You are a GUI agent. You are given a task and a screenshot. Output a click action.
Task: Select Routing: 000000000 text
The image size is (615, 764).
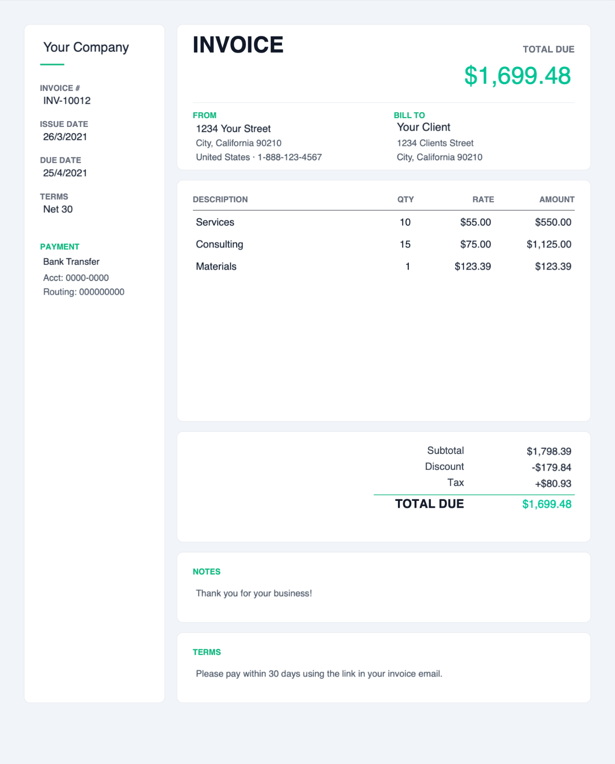tap(84, 292)
